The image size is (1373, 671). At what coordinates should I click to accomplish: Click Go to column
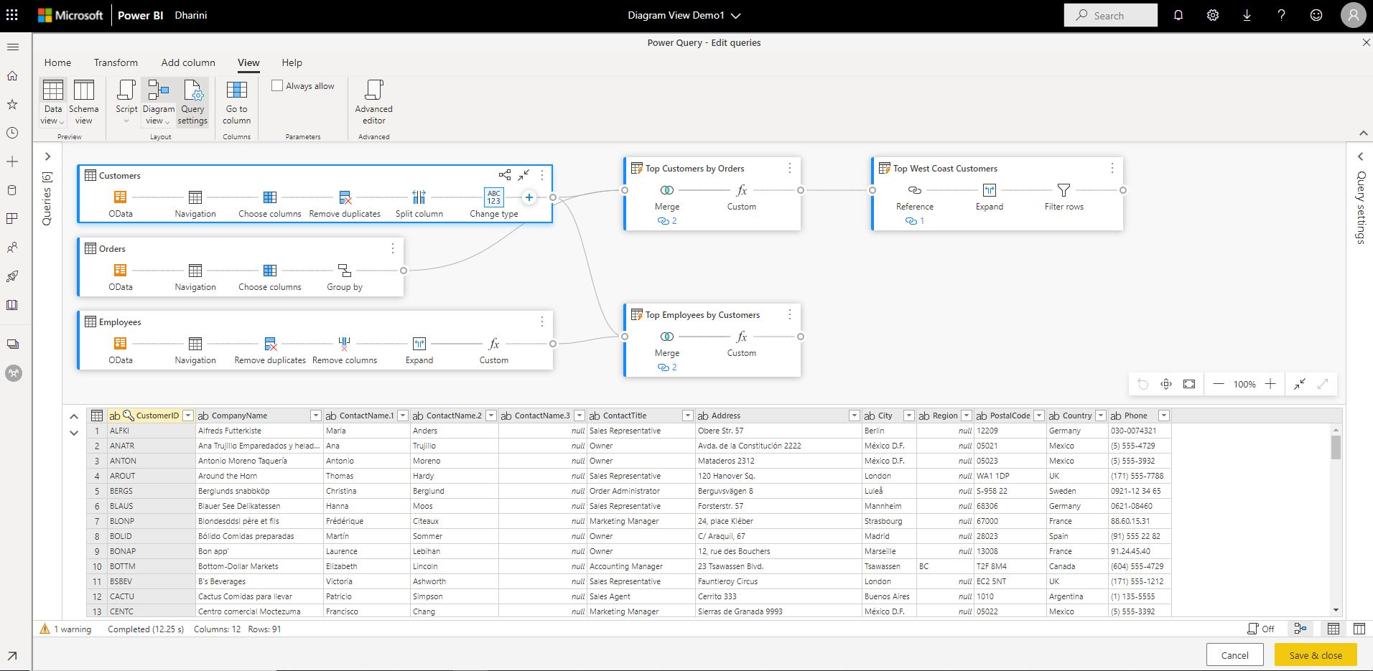[236, 103]
